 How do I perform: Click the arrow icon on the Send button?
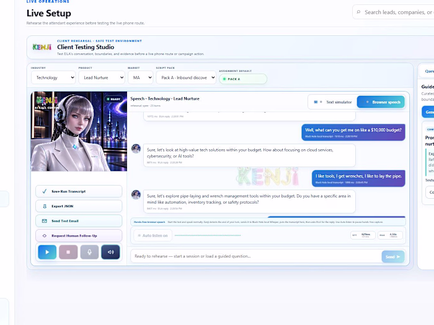(398, 257)
